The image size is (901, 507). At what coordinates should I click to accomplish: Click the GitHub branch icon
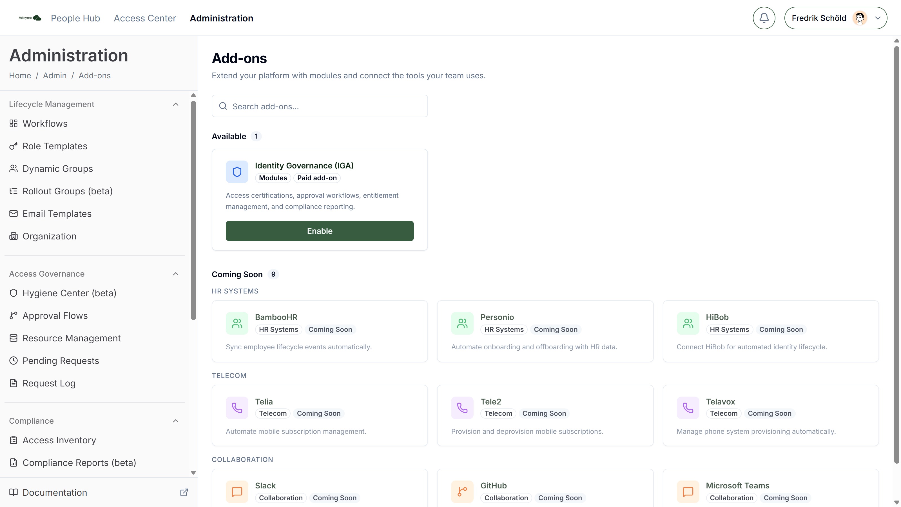pos(462,492)
